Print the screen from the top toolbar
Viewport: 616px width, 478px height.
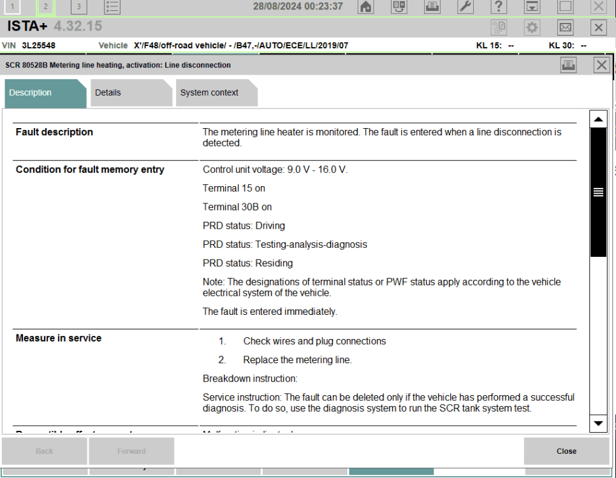(x=432, y=6)
